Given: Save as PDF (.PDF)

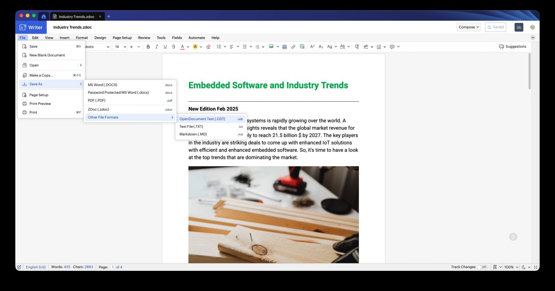Looking at the screenshot, I should pyautogui.click(x=130, y=100).
